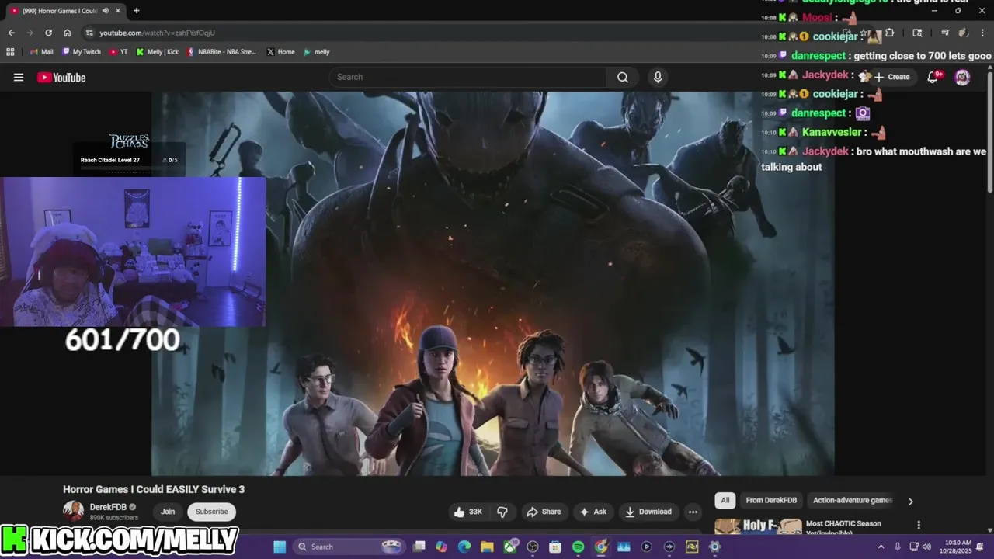Reload the YouTube page
The width and height of the screenshot is (994, 559).
click(x=48, y=33)
